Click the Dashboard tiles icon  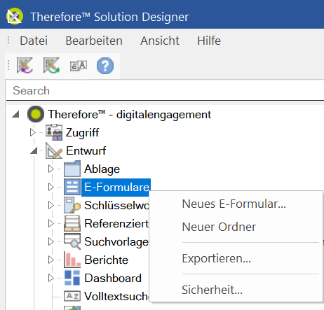(x=72, y=278)
